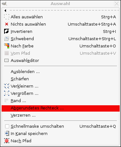Click the red X Nichts auswählen icon
Viewport: 121px width, 147px height.
(x=7, y=24)
